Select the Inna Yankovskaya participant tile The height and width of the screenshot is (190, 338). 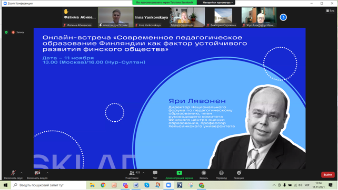[x=152, y=17]
